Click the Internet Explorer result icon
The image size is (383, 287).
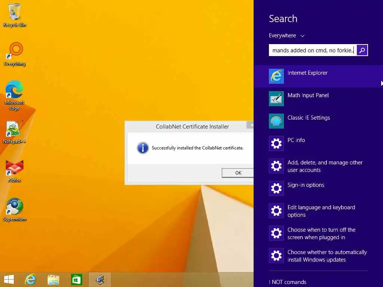[x=276, y=76]
